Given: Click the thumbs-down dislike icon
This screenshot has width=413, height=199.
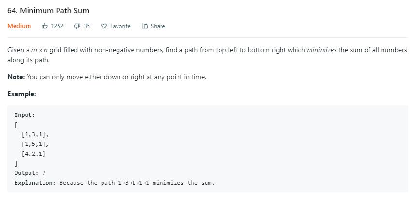Looking at the screenshot, I should pos(77,26).
